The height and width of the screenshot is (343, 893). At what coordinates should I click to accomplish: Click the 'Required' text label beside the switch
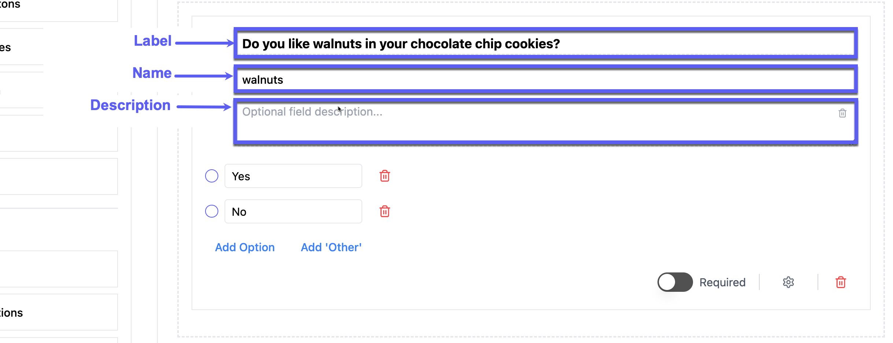(722, 282)
